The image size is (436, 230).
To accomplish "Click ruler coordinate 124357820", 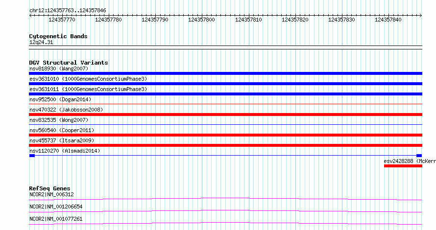I will (295, 20).
